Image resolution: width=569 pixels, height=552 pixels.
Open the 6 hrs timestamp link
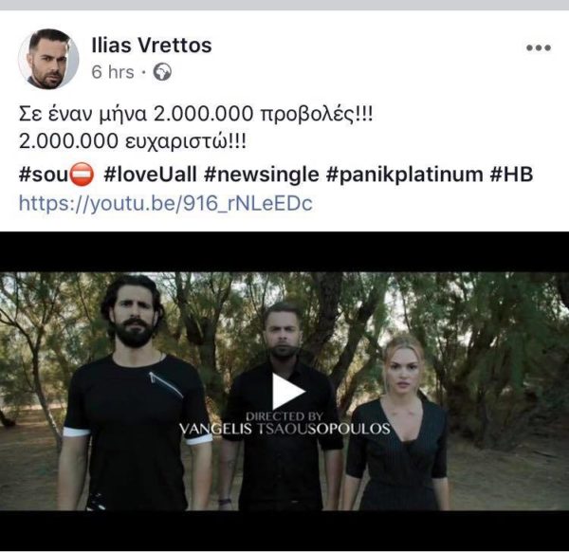tap(113, 71)
